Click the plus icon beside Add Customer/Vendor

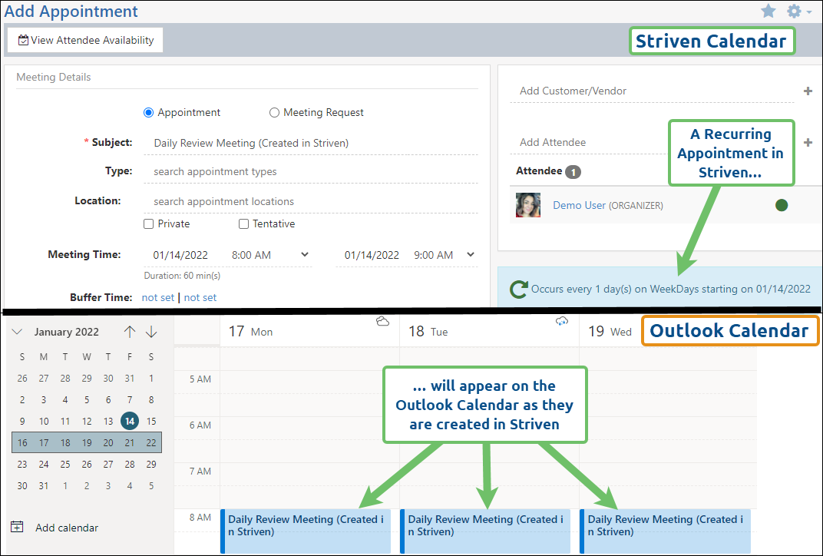(808, 91)
